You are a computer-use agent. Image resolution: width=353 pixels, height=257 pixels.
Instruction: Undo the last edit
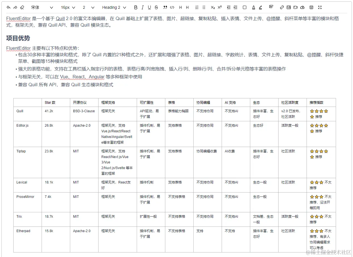(8, 7)
